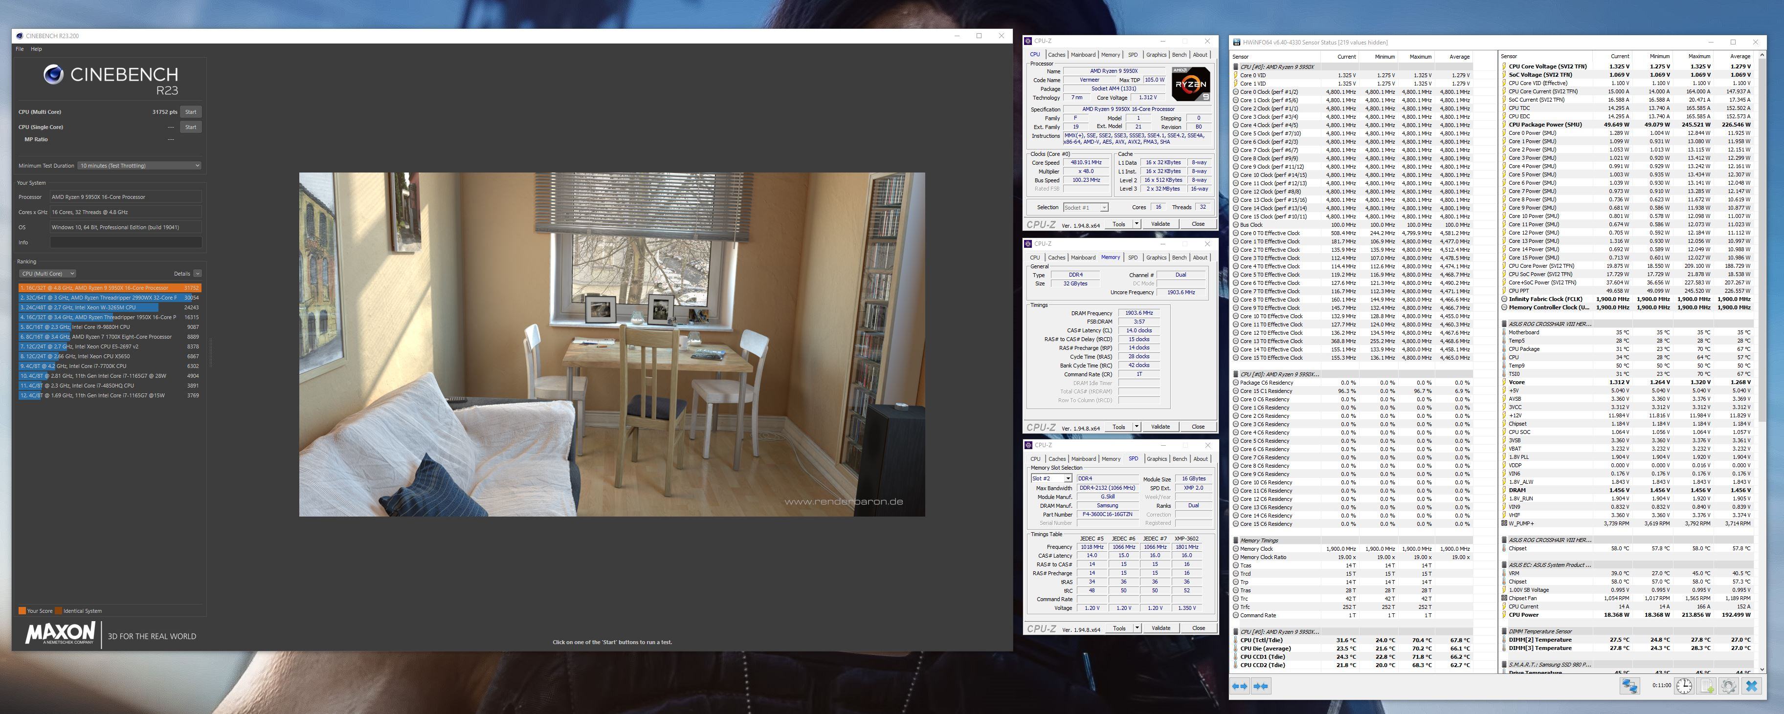Open the CPU (Multi Core) ranking dropdown
The height and width of the screenshot is (714, 1784).
coord(47,273)
